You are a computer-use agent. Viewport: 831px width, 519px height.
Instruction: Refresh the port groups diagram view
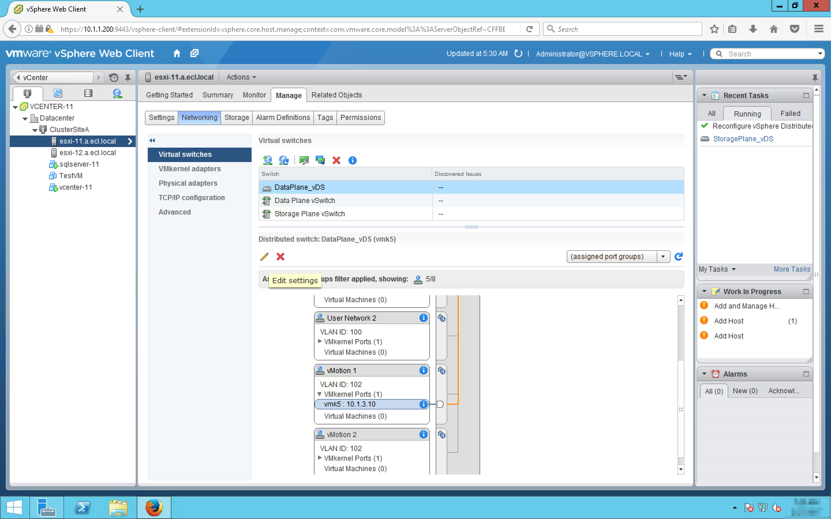coord(679,257)
